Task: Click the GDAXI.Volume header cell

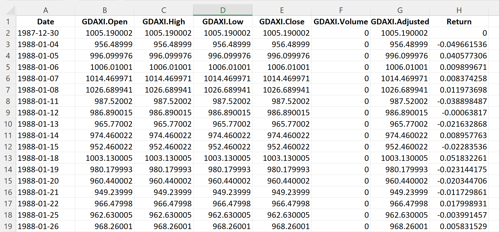Action: click(x=341, y=21)
